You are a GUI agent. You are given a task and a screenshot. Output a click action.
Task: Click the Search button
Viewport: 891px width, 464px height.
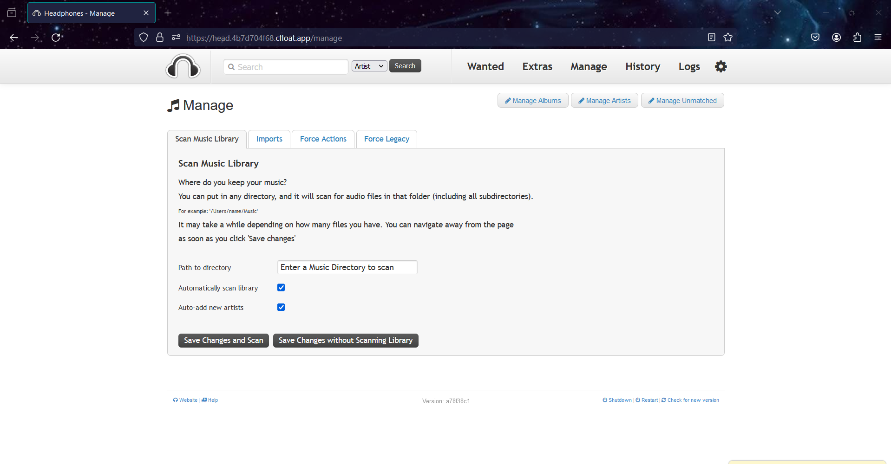405,66
